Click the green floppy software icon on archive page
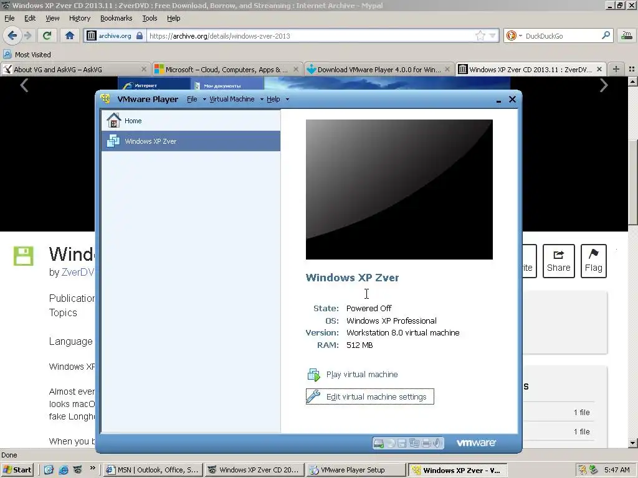638x478 pixels. click(x=24, y=256)
